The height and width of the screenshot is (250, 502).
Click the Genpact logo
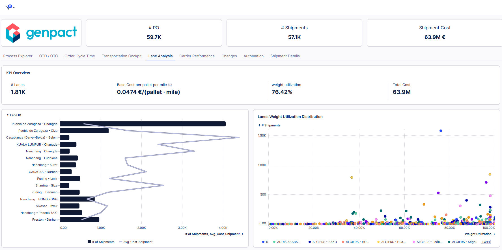tap(41, 33)
